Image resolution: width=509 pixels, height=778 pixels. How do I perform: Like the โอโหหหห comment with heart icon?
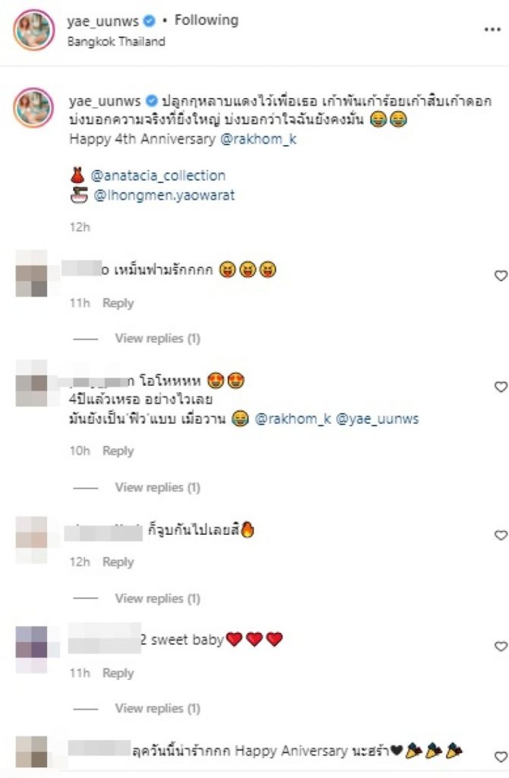tap(501, 387)
